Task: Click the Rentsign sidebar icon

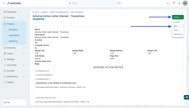Action: (x=5, y=59)
